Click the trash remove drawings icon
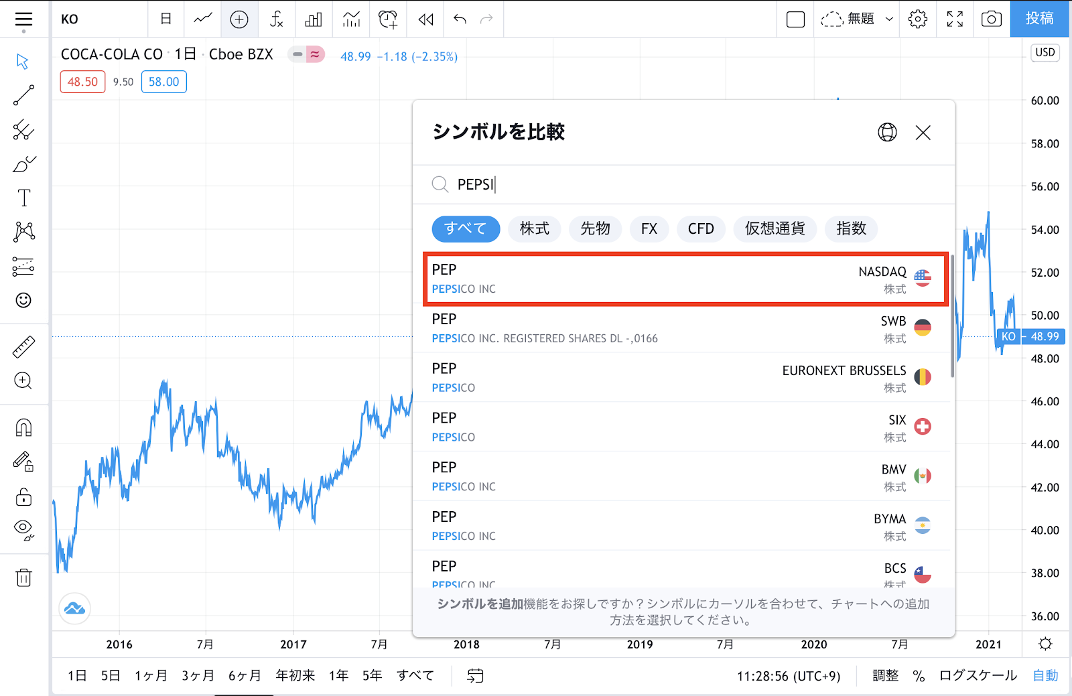This screenshot has height=696, width=1072. [23, 577]
